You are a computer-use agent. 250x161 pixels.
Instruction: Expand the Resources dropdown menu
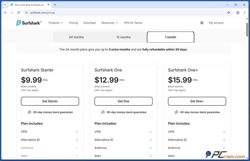pyautogui.click(x=109, y=23)
